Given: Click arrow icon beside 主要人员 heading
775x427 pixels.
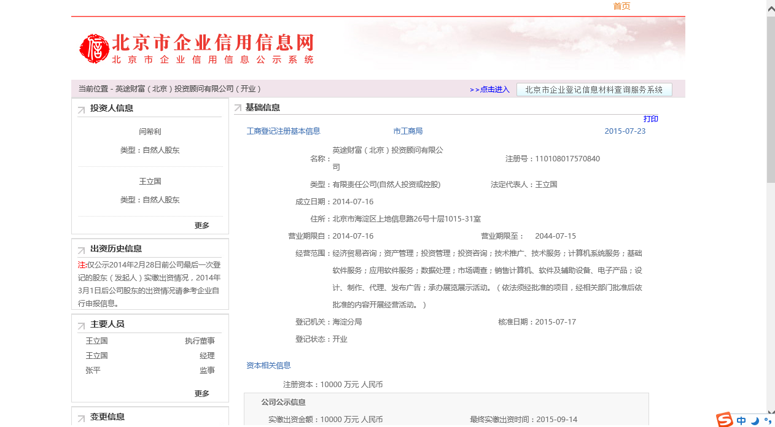Looking at the screenshot, I should [81, 326].
